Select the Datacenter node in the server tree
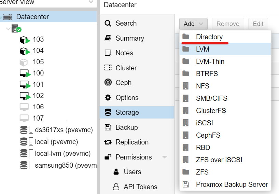Screen dimensions: 279x194 (x=48, y=17)
